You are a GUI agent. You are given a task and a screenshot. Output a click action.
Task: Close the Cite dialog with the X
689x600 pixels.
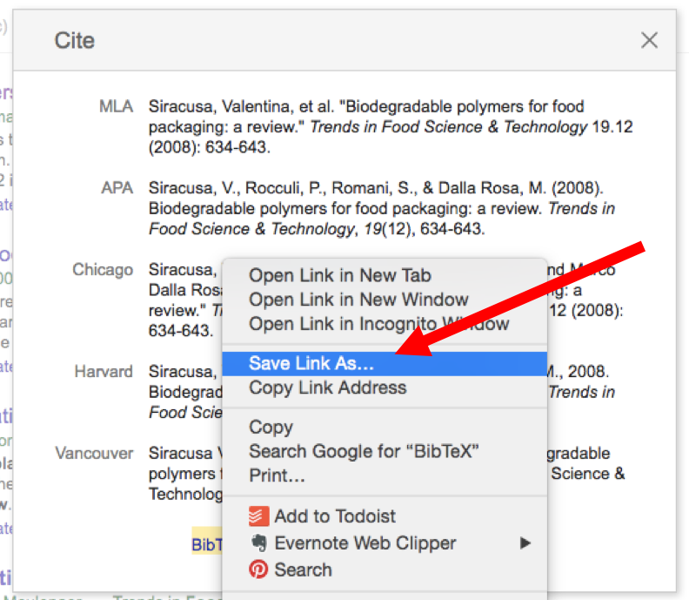coord(649,40)
